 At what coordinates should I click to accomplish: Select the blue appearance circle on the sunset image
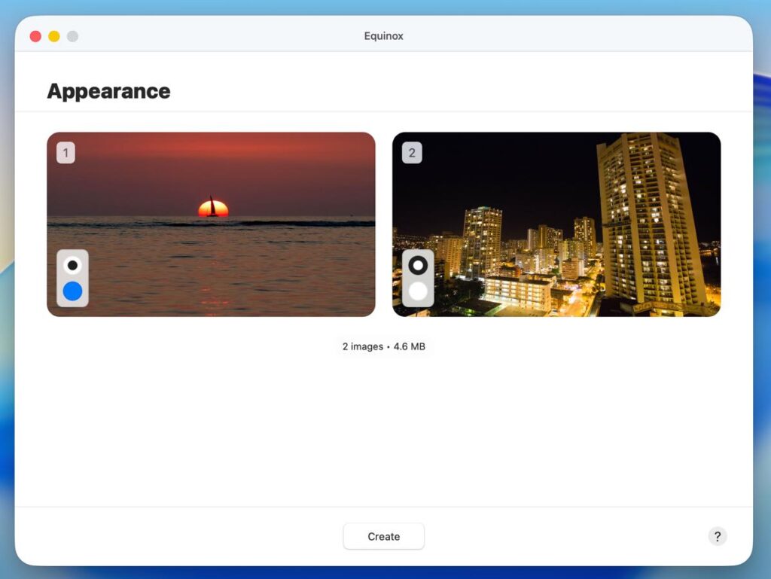click(72, 291)
